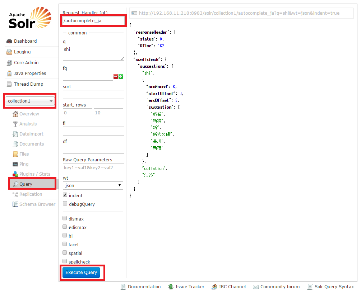361x294 pixels.
Task: Open the Dataimport section
Action: point(31,134)
